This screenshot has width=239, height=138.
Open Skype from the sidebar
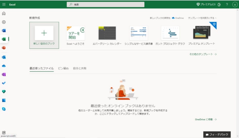4,109
